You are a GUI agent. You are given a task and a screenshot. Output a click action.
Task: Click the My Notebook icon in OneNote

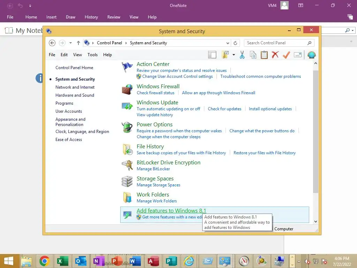[x=9, y=30]
